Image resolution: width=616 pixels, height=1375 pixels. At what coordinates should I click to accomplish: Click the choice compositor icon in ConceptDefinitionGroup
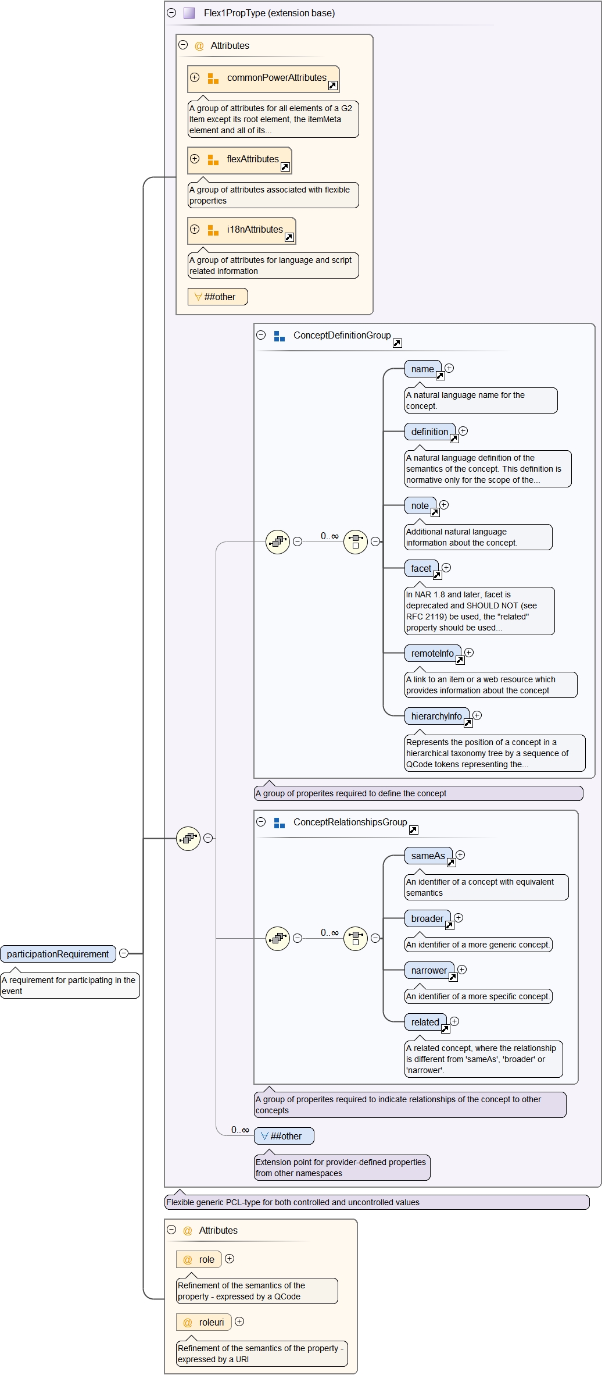(x=356, y=542)
